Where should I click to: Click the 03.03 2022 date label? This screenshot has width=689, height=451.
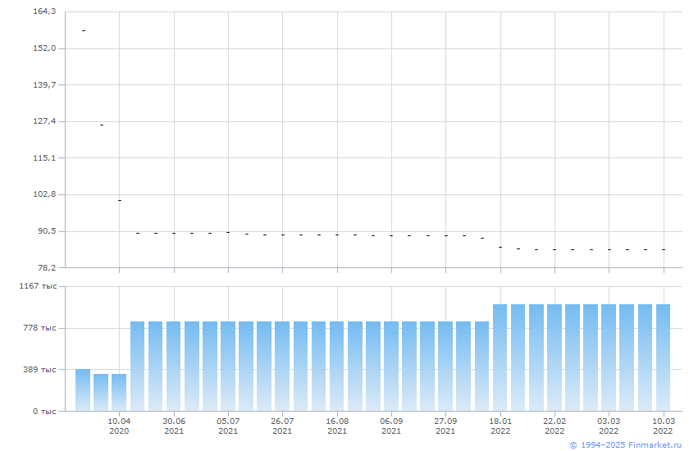(609, 426)
